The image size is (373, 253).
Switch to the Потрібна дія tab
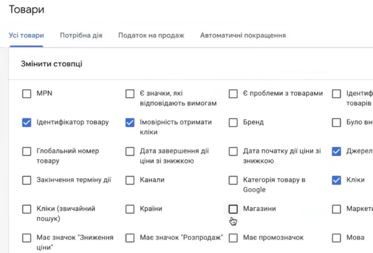click(x=81, y=35)
